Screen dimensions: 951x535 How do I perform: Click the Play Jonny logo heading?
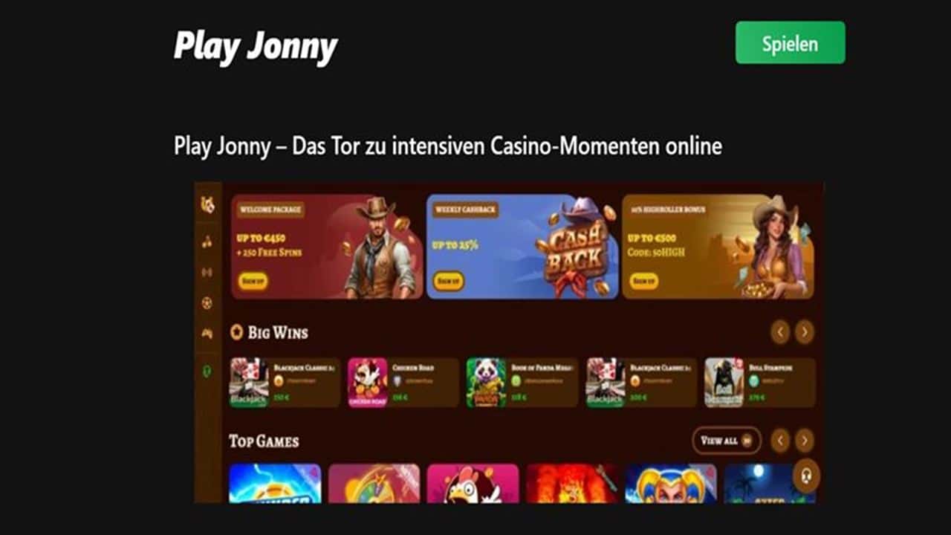point(256,46)
